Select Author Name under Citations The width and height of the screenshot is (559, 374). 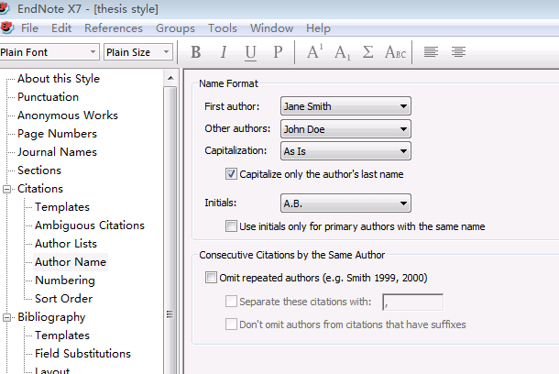(x=71, y=262)
